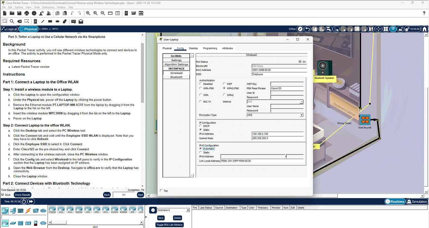Viewport: 429px width, 228px height.
Task: Click the Next button for instructions
Action: [x=140, y=194]
